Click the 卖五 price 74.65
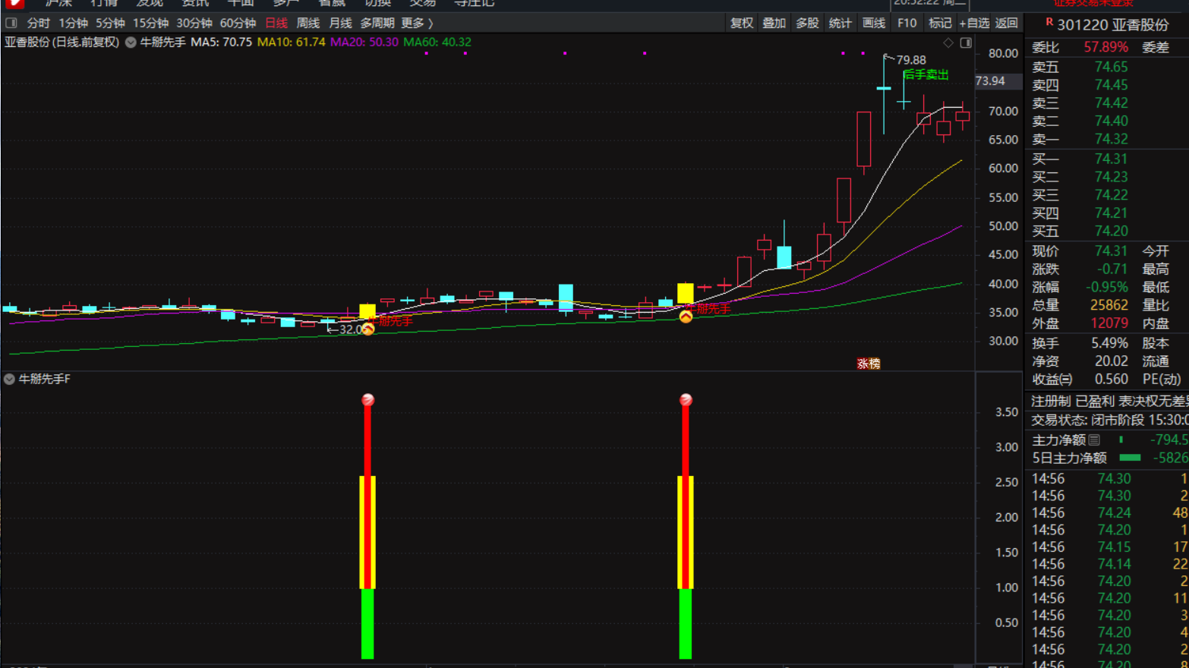Image resolution: width=1189 pixels, height=668 pixels. point(1111,67)
